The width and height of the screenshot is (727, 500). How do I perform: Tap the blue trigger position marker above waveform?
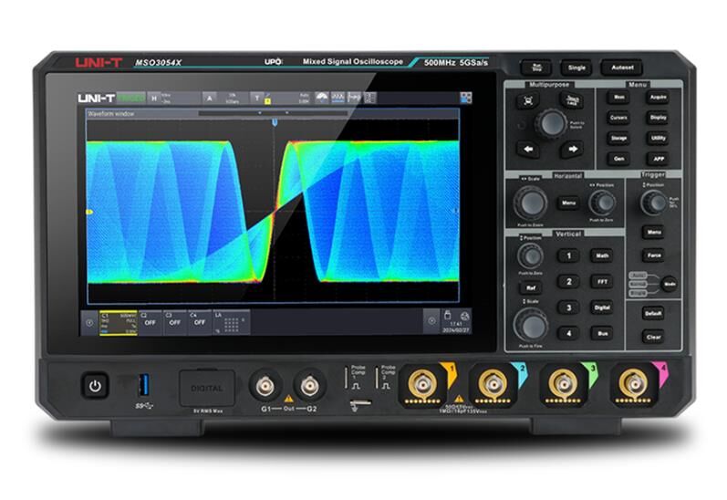point(275,121)
